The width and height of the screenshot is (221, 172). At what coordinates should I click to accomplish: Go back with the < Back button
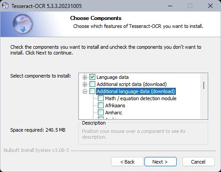click(127, 162)
